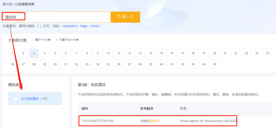The image size is (276, 129).
Task: Tick the 03 化妆清洁 checkbox
Action: tap(16, 99)
